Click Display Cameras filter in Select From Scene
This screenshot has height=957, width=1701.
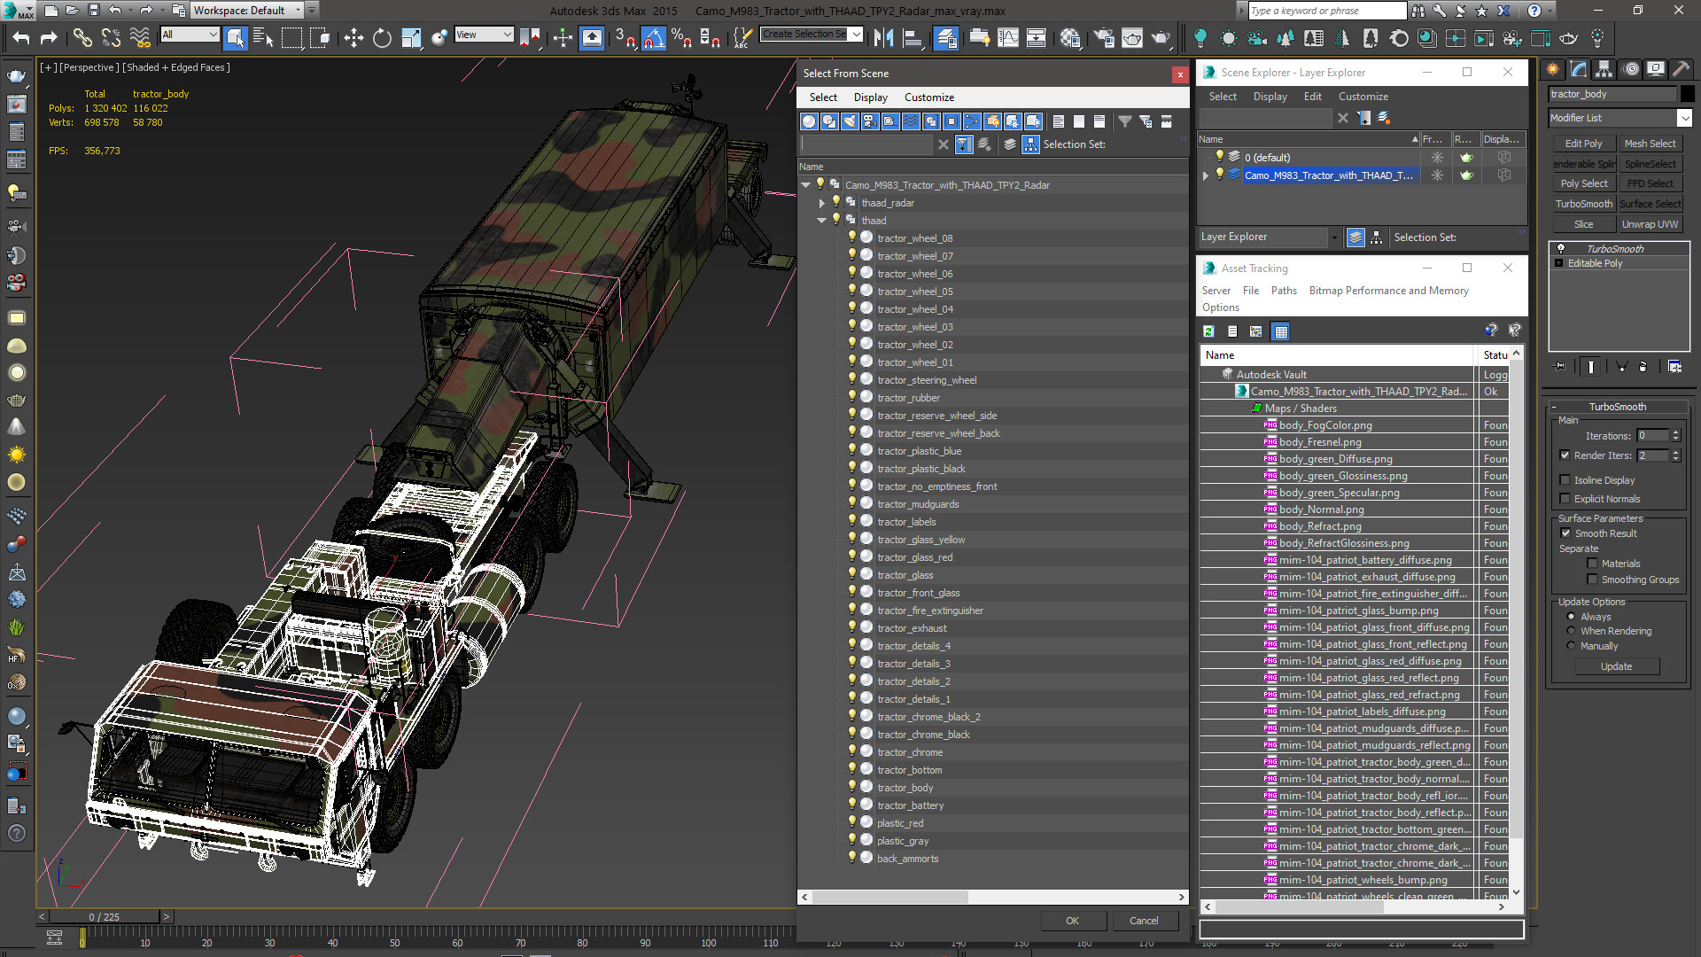[870, 121]
